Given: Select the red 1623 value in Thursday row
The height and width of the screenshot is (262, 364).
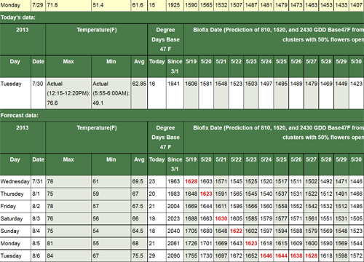Looking at the screenshot, I should (206, 194).
